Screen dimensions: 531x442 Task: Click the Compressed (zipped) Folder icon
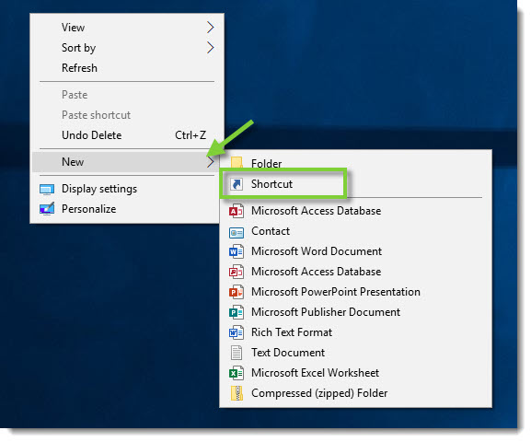tap(237, 393)
